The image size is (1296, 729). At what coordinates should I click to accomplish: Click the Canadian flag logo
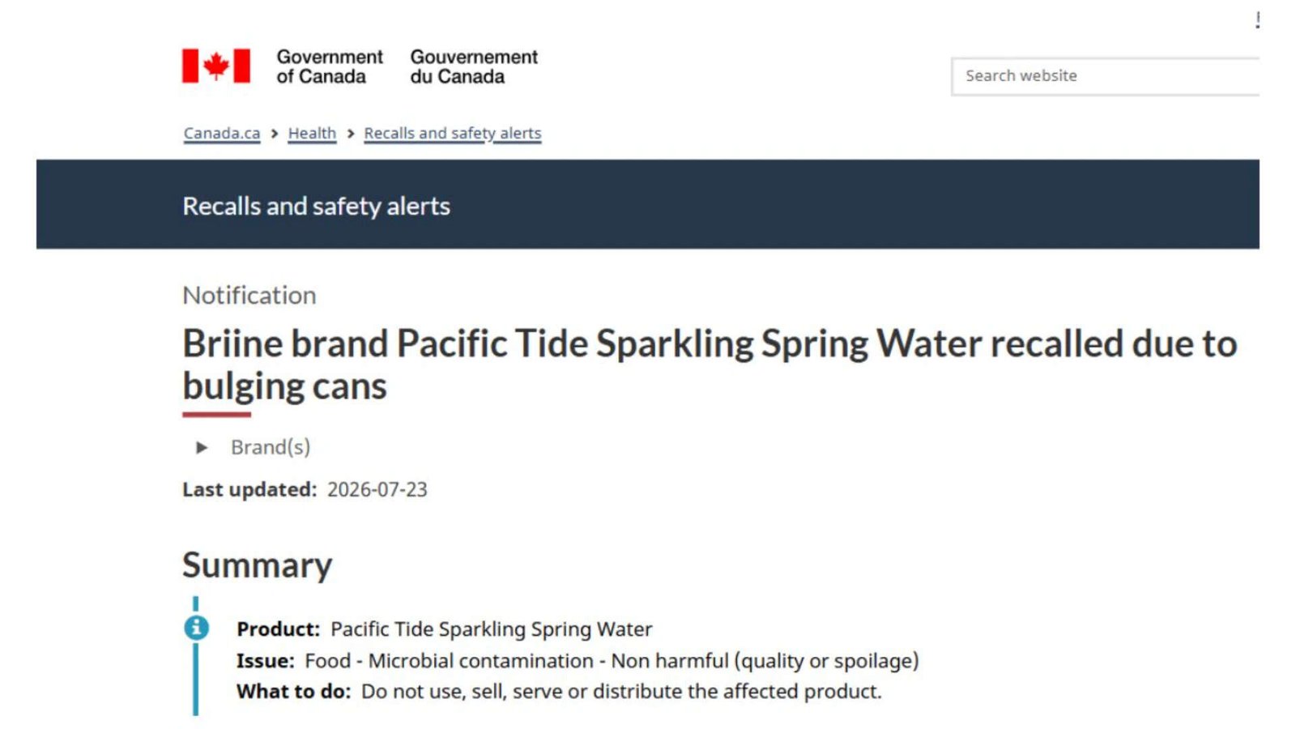tap(215, 66)
